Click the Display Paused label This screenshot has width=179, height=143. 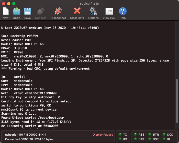tap(103, 135)
